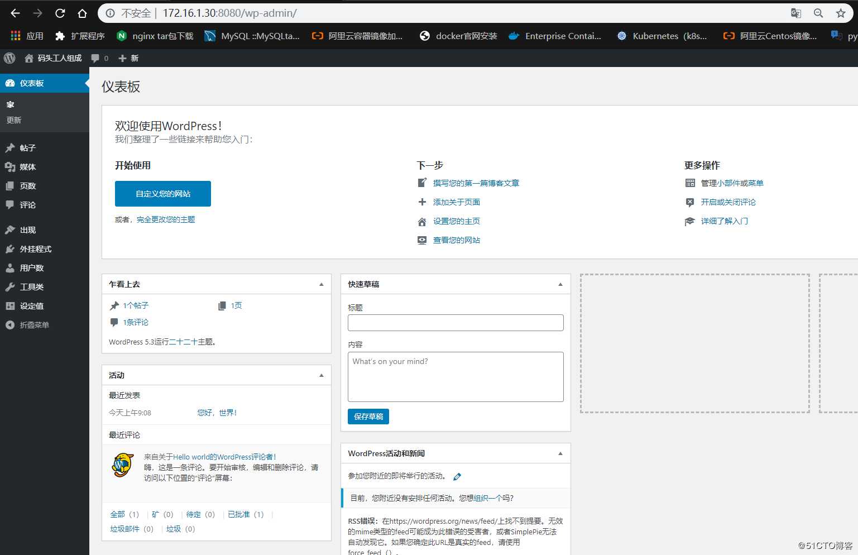
Task: Open the 外挂程式 plugins menu
Action: 45,249
